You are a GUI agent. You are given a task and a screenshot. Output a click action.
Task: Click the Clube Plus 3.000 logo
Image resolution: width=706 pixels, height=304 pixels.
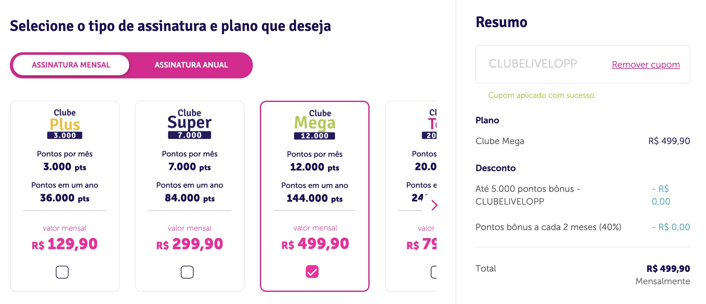tap(65, 124)
